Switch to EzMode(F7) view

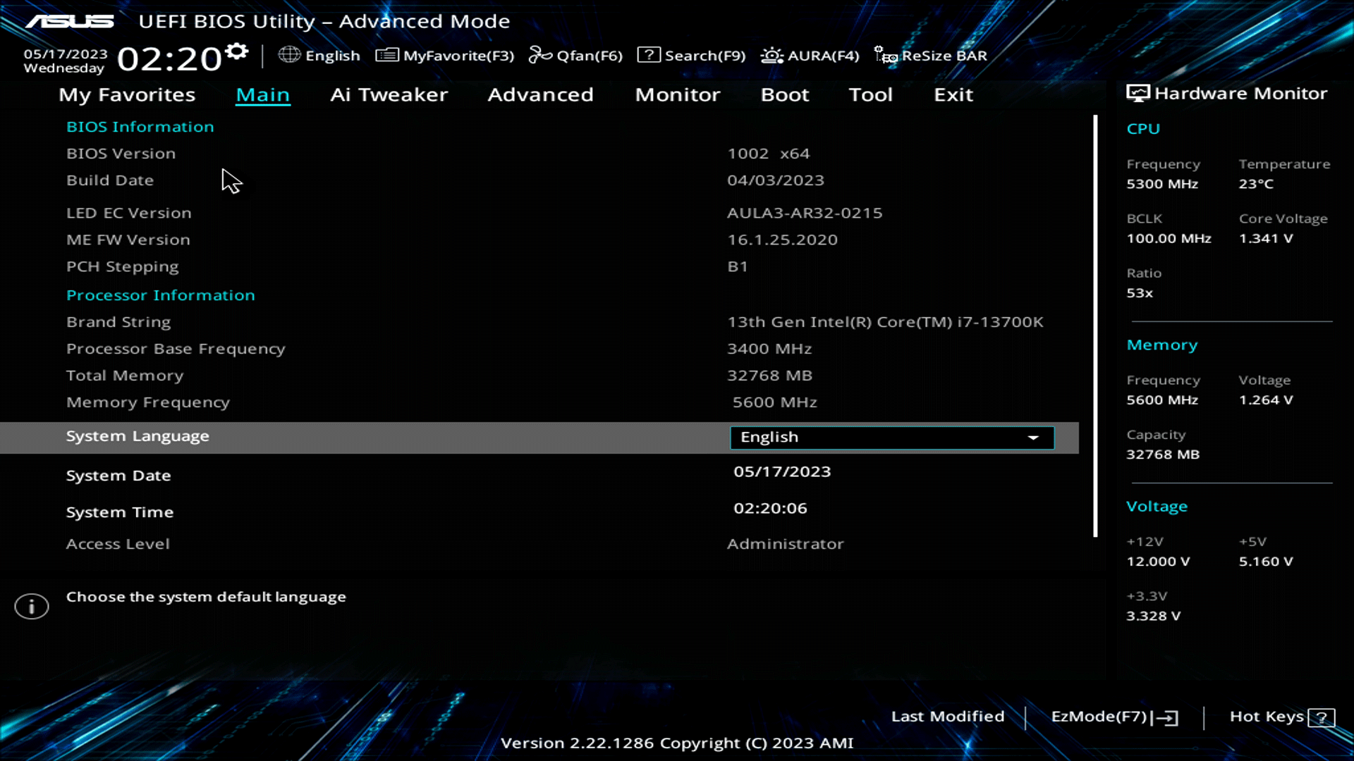pyautogui.click(x=1112, y=716)
